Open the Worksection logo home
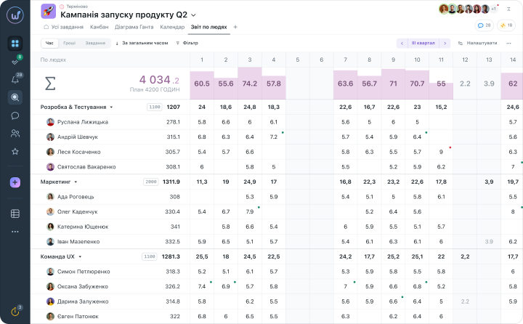This screenshot has height=324, width=523. coord(15,15)
